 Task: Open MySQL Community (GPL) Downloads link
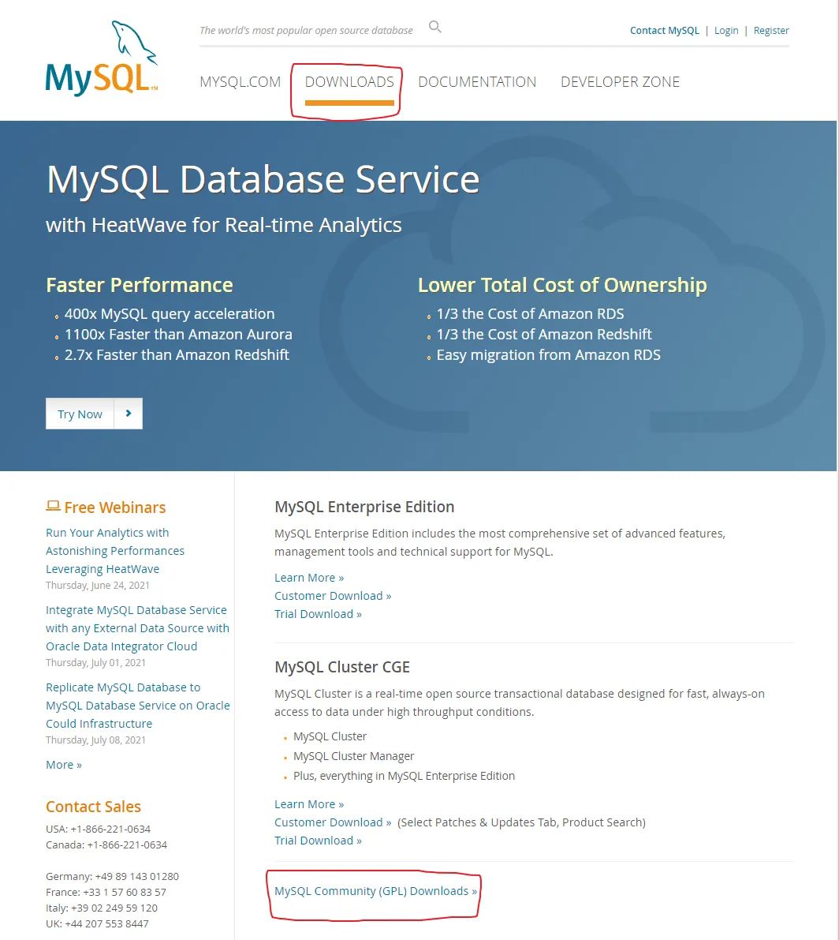point(375,891)
